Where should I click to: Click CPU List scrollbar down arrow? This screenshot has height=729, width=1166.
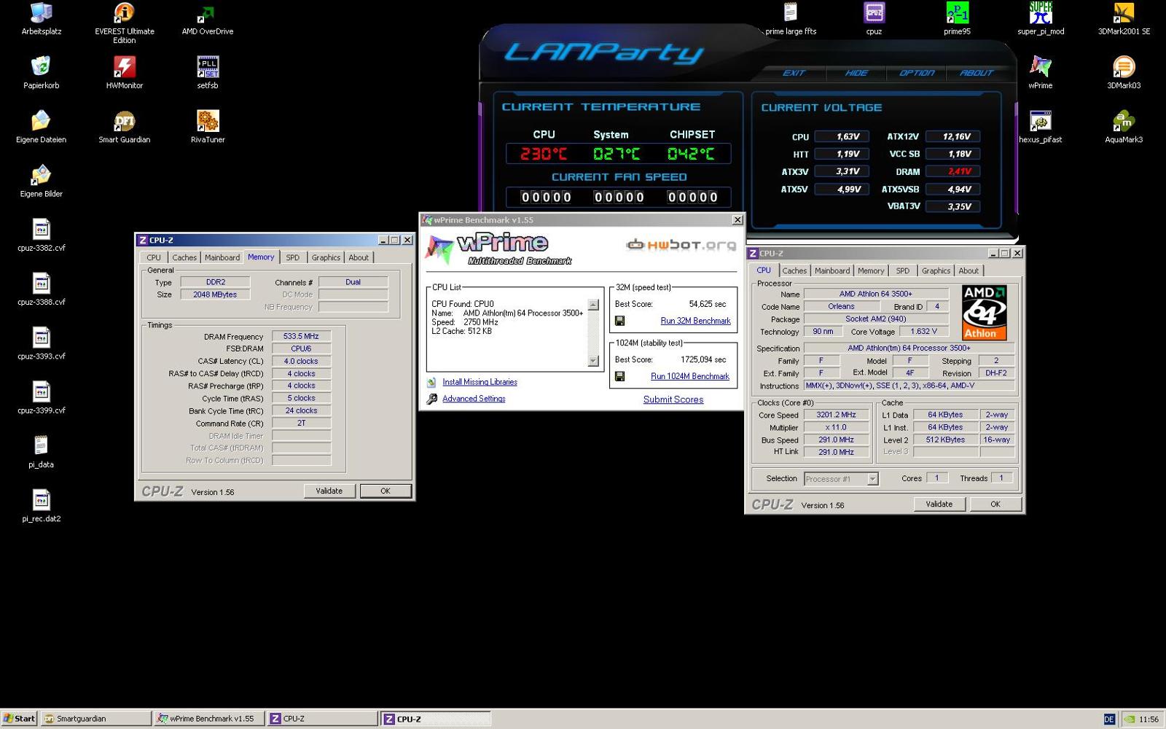(593, 361)
